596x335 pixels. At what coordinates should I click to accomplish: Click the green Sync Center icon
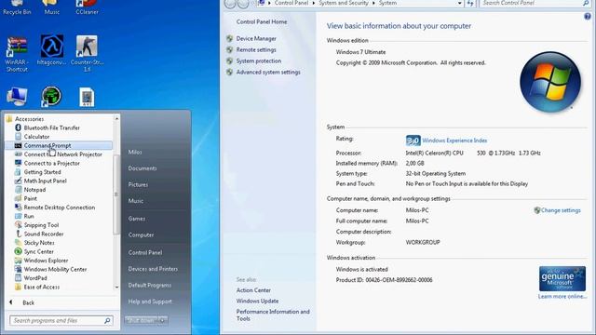[x=18, y=251]
